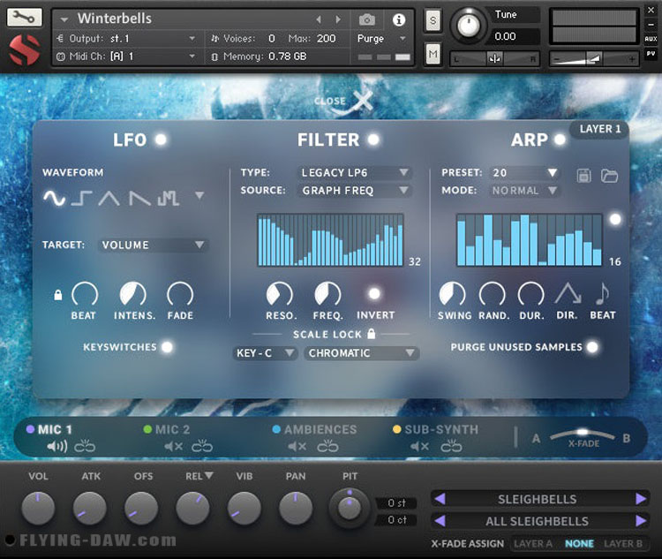This screenshot has height=559, width=662.
Task: Open the CHROMATIC scale dropdown
Action: 361,353
